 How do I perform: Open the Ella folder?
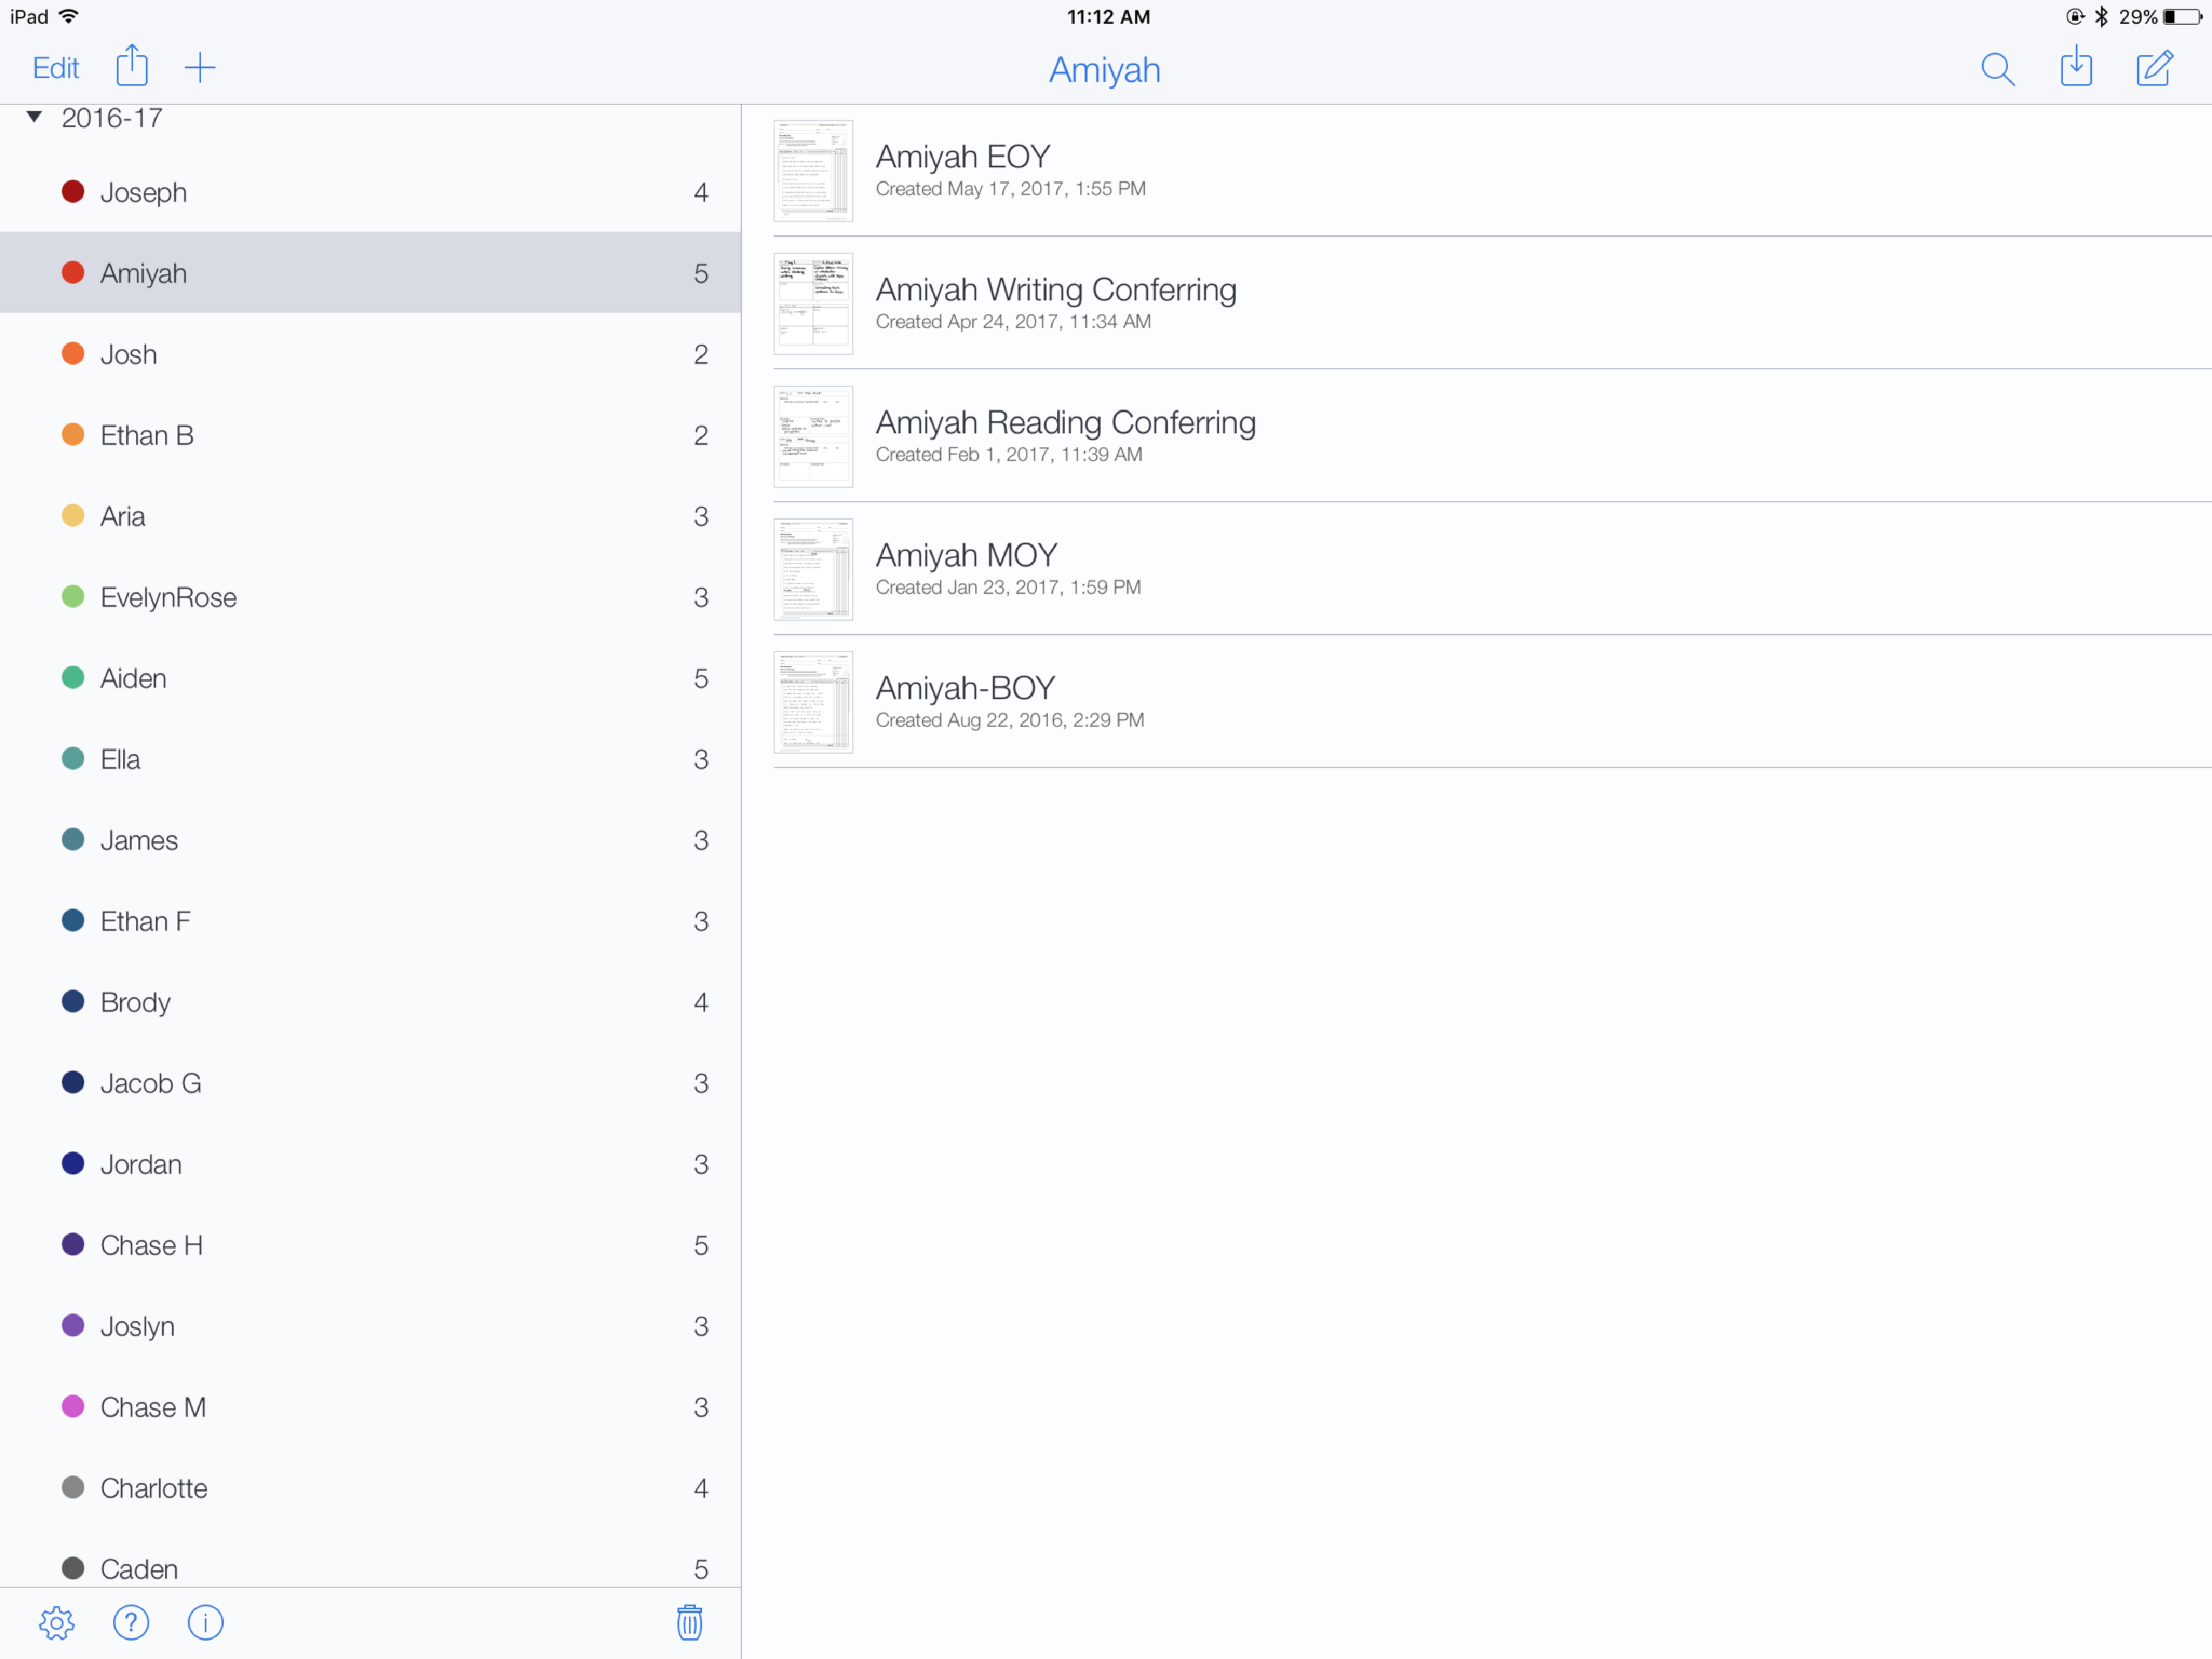[x=370, y=759]
